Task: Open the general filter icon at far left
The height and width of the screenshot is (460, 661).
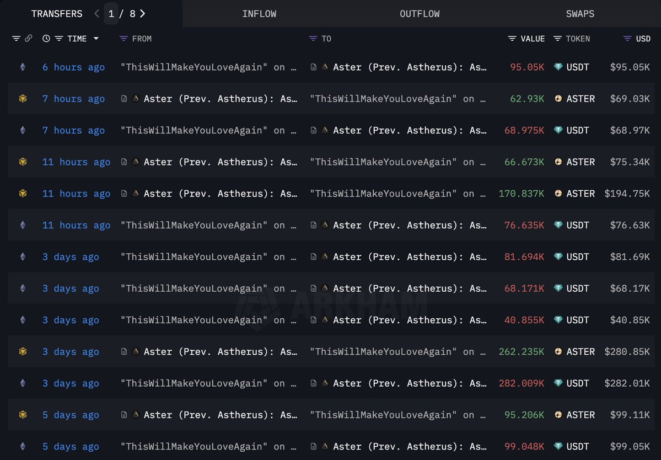Action: click(x=16, y=39)
